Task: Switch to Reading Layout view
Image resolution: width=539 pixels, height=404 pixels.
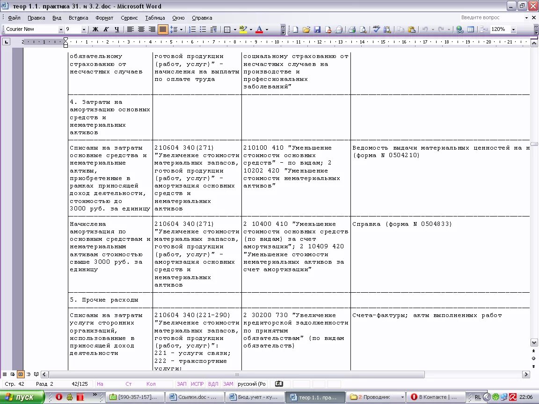Action: click(36, 374)
